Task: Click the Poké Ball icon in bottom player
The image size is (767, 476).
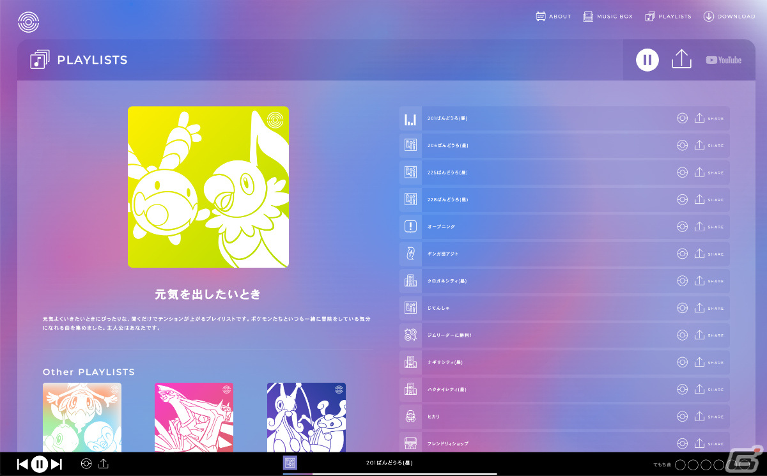Action: (x=86, y=464)
